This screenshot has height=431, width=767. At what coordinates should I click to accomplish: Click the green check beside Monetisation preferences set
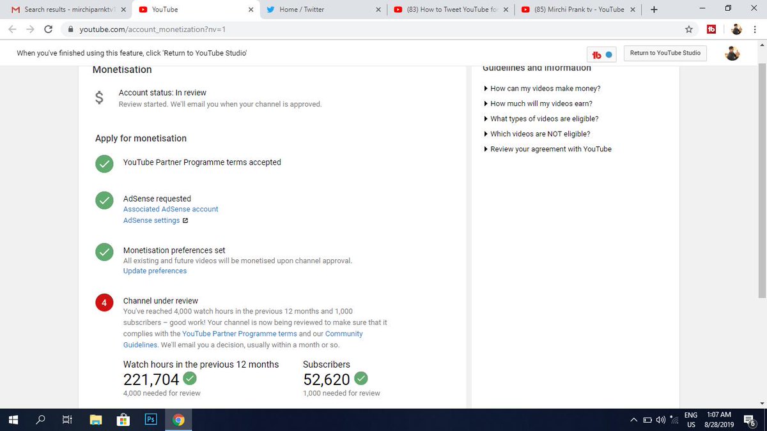coord(104,252)
